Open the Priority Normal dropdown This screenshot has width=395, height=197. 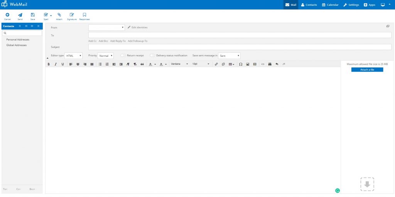point(106,56)
